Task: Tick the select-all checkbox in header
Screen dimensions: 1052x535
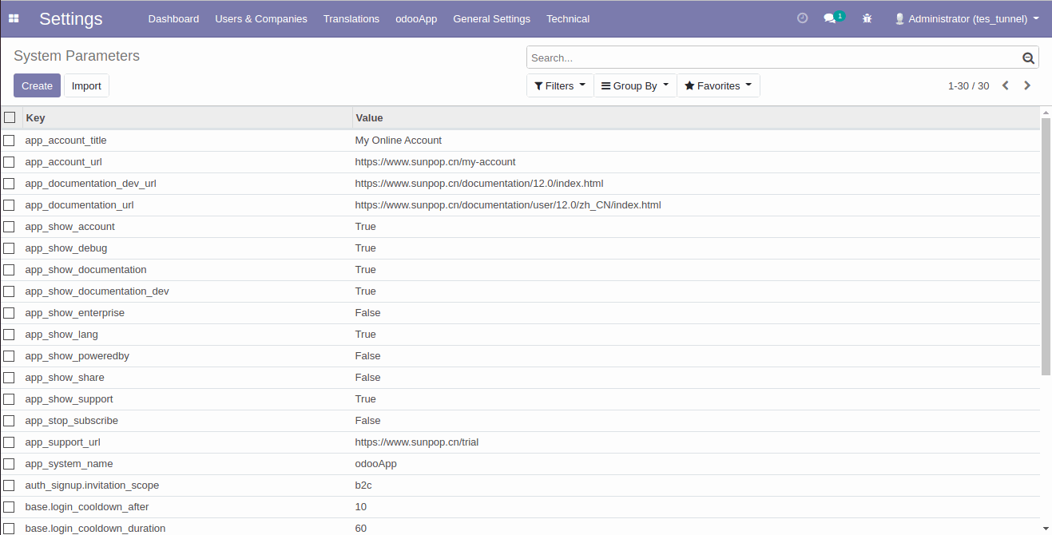Action: [x=10, y=117]
